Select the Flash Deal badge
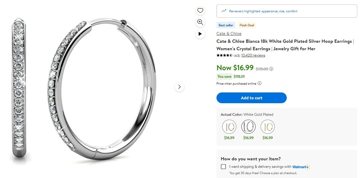The height and width of the screenshot is (178, 360). [x=247, y=25]
